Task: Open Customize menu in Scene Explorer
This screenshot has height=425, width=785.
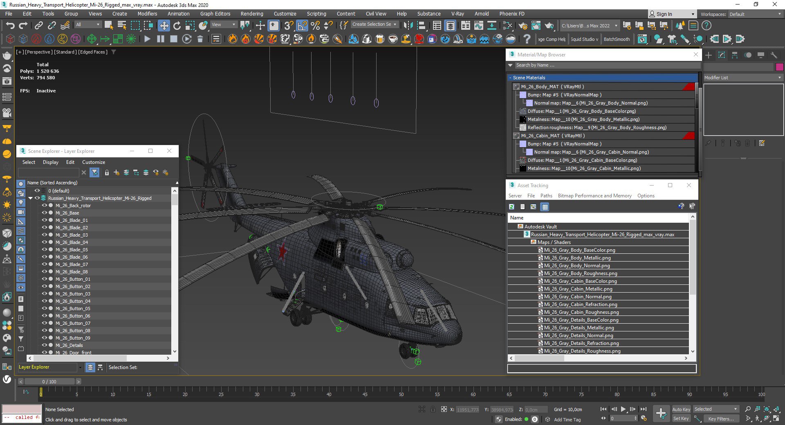Action: (94, 162)
